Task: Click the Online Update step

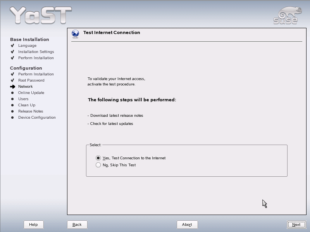Action: pos(31,93)
